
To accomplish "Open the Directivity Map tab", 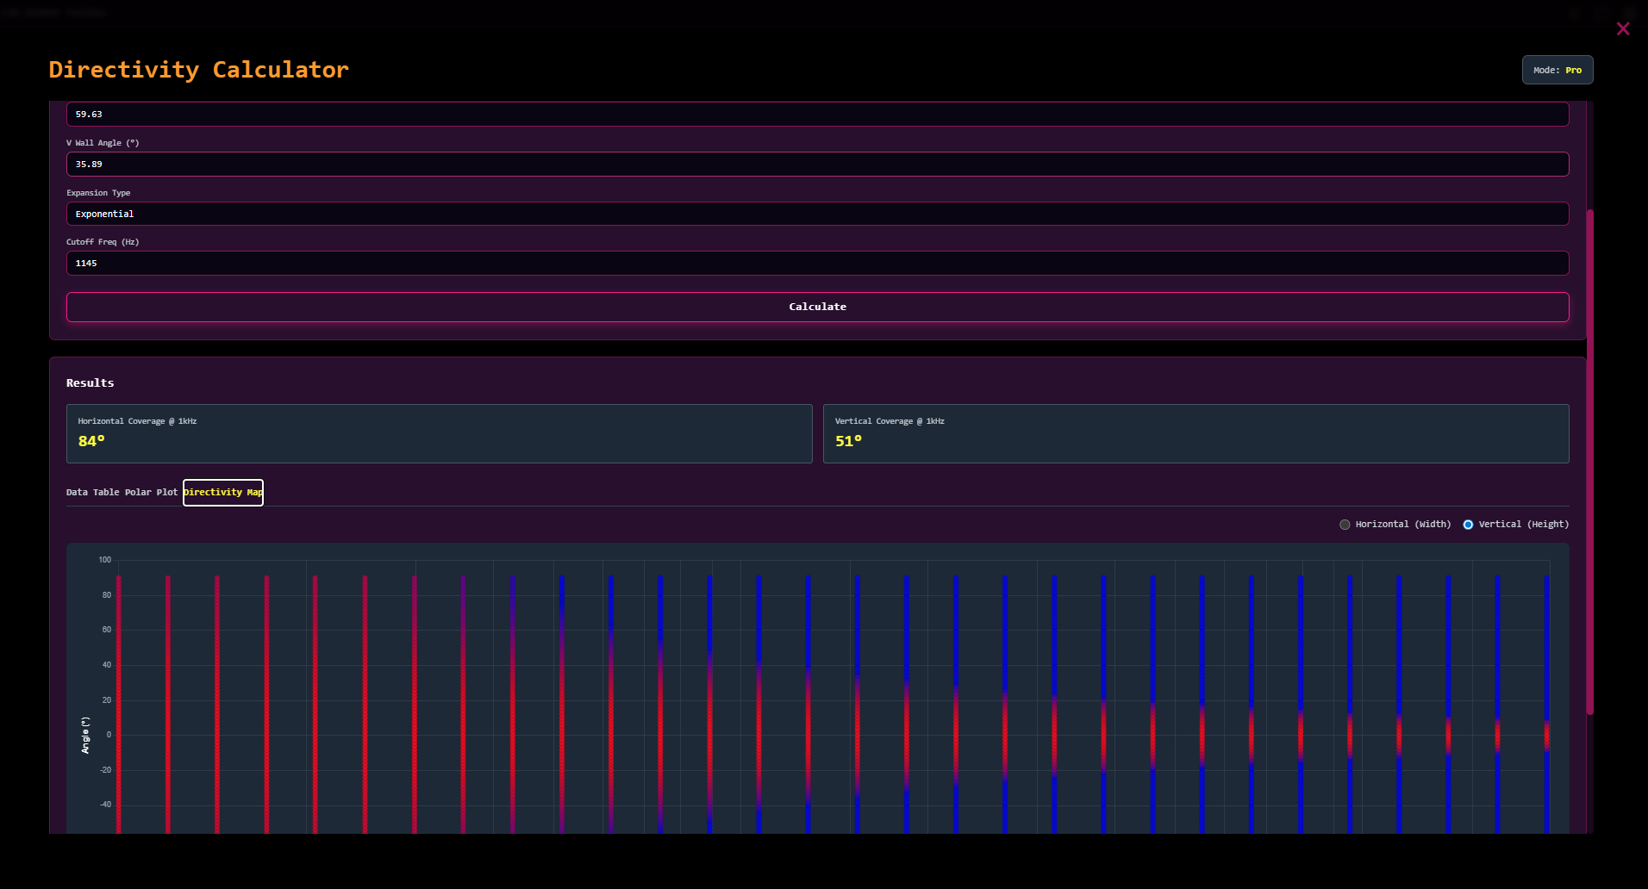I will click(223, 493).
